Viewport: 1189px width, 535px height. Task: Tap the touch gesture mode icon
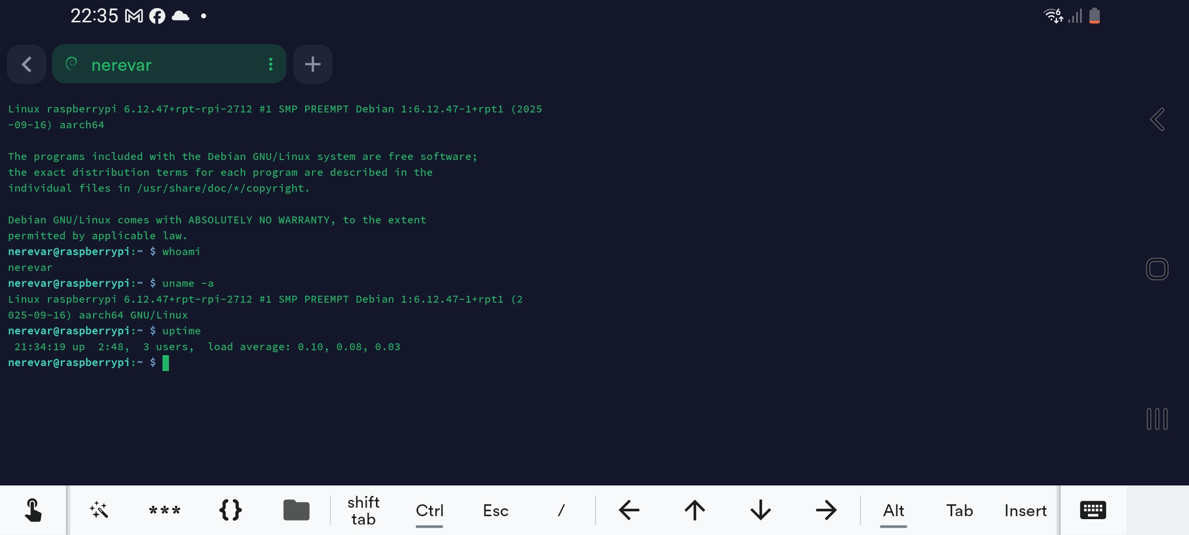coord(33,510)
